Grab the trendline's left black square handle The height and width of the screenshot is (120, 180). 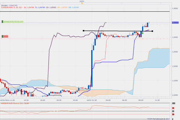[x=84, y=31]
